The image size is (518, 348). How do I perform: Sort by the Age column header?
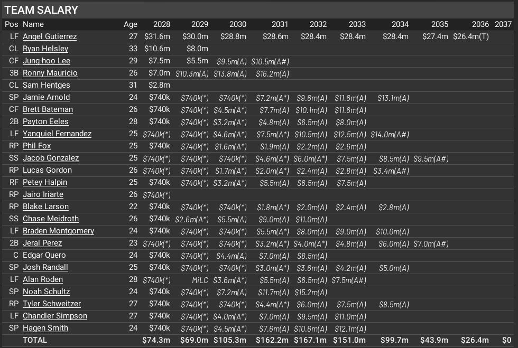(130, 24)
